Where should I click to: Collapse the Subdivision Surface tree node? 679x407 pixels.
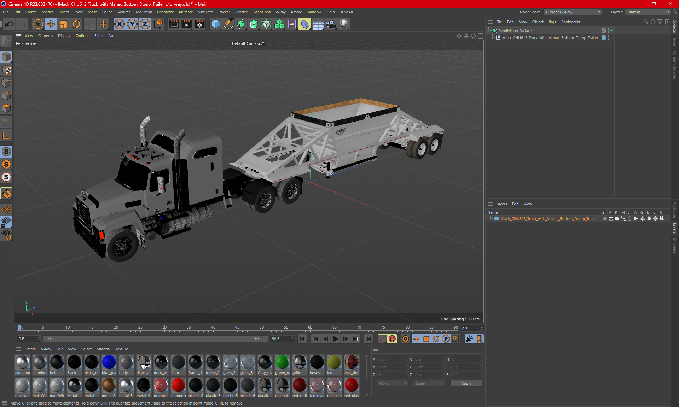[x=489, y=31]
